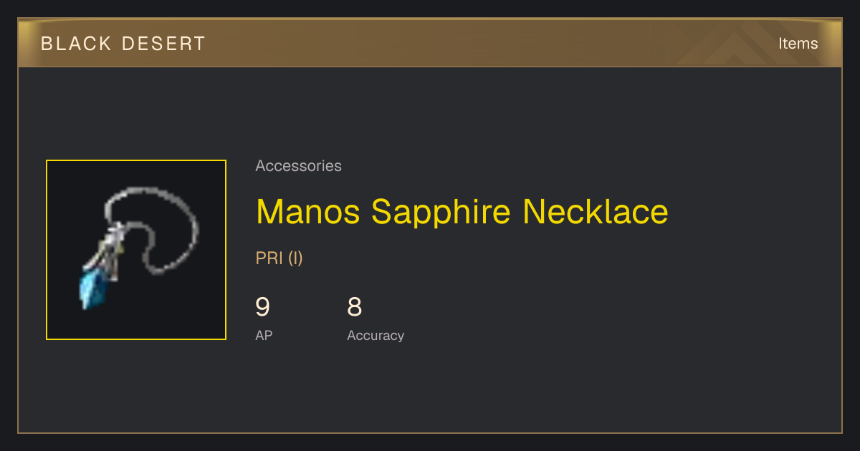Click the word Manos in item name

(x=308, y=211)
